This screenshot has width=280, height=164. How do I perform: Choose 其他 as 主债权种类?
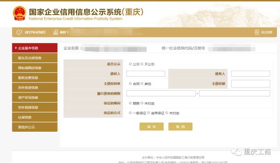point(142,83)
